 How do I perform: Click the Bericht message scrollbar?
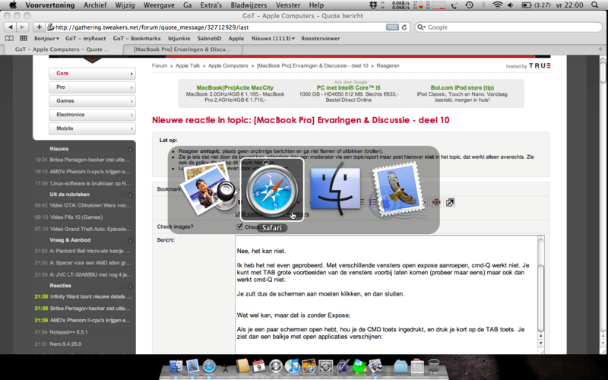[540, 296]
